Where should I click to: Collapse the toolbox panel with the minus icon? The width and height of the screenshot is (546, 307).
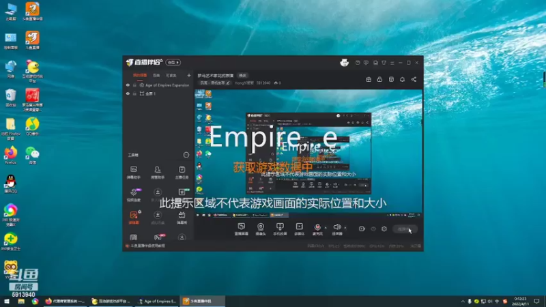[x=186, y=155]
